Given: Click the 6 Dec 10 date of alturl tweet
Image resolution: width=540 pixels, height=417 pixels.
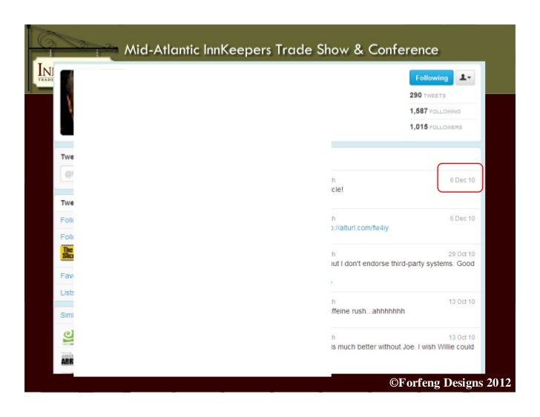Looking at the screenshot, I should tap(462, 218).
